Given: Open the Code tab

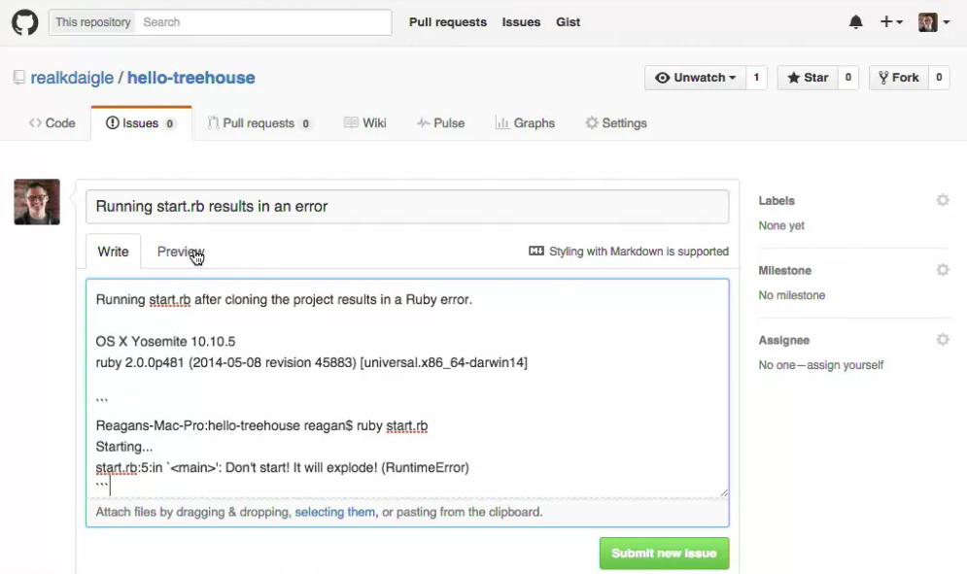Looking at the screenshot, I should click(52, 122).
